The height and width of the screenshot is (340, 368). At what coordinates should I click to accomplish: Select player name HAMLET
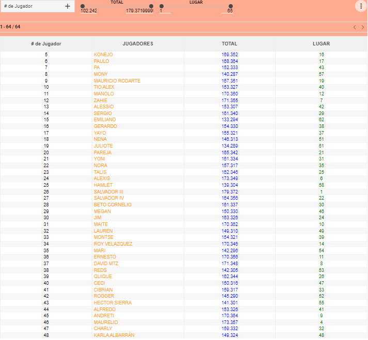[x=103, y=185]
